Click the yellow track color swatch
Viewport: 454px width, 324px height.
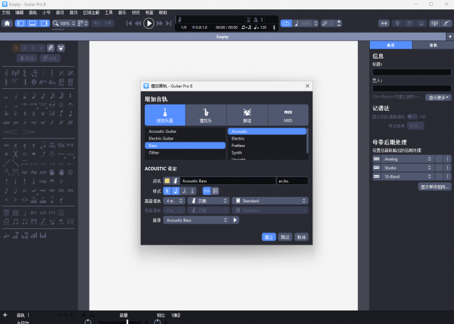click(x=167, y=180)
